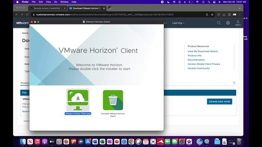Click the Bluetooth menu bar icon
The height and width of the screenshot is (147, 262).
185,2
